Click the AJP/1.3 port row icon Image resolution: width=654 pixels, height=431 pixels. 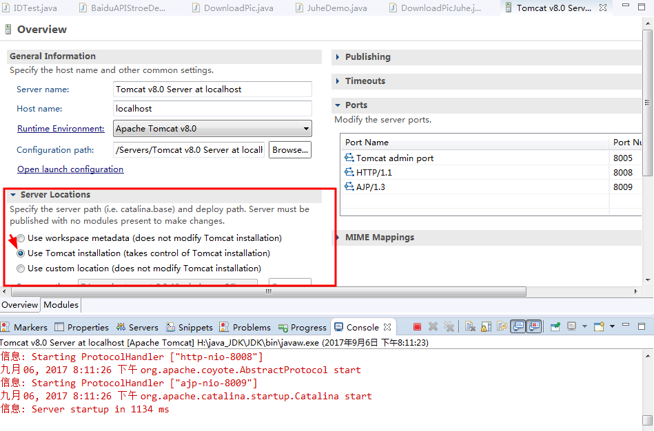tap(349, 187)
